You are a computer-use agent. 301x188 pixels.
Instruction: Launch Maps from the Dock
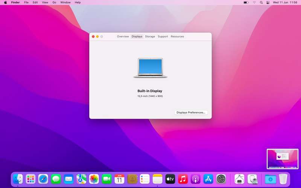click(x=81, y=179)
